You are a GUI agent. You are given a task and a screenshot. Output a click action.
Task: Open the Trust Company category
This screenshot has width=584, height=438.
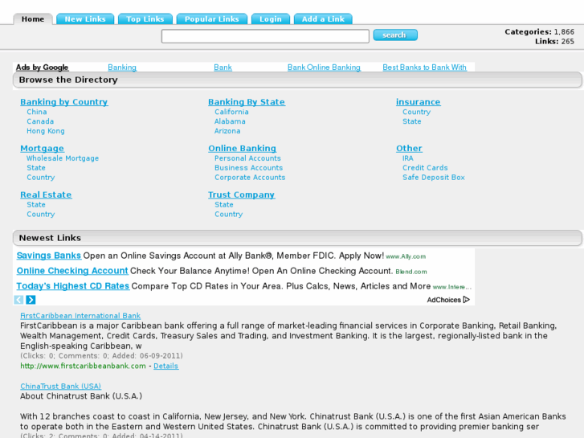click(241, 195)
